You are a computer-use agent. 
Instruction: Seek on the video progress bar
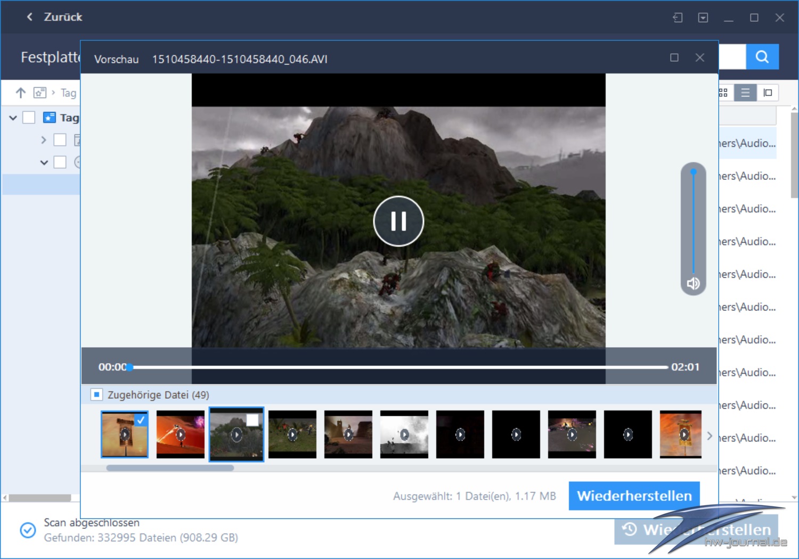(399, 367)
